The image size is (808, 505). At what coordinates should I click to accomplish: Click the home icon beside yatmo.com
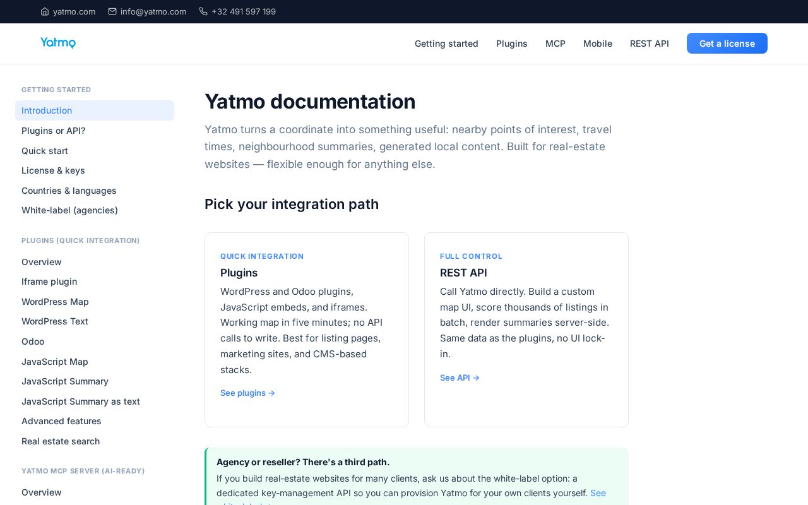pyautogui.click(x=45, y=11)
